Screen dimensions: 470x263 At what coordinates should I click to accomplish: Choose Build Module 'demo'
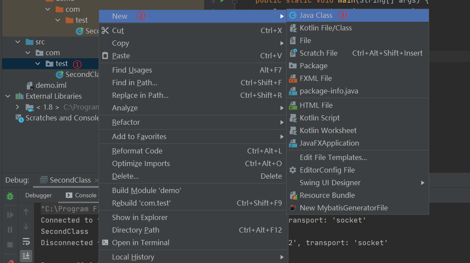[x=193, y=190]
